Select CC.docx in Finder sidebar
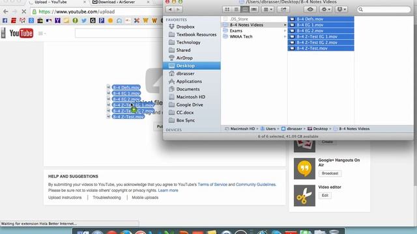This screenshot has height=234, width=417. click(185, 112)
